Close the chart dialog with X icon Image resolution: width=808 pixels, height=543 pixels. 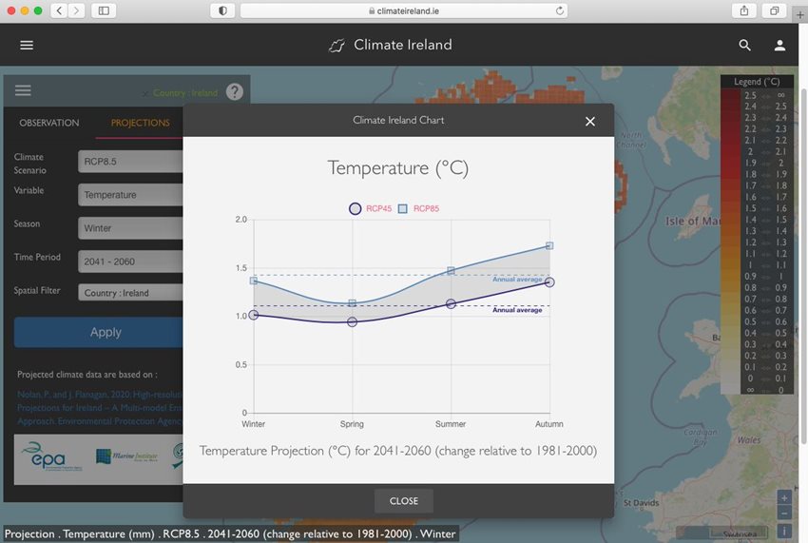click(590, 121)
